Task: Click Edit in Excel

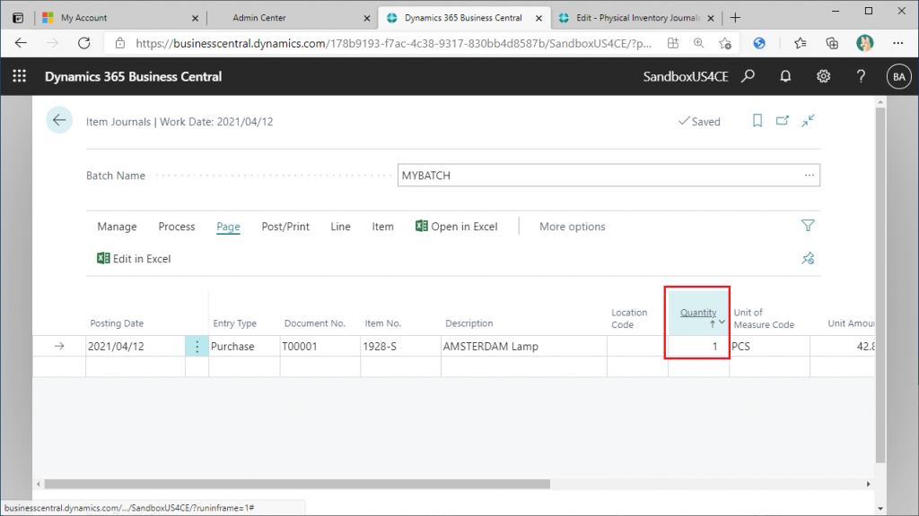Action: pyautogui.click(x=134, y=259)
